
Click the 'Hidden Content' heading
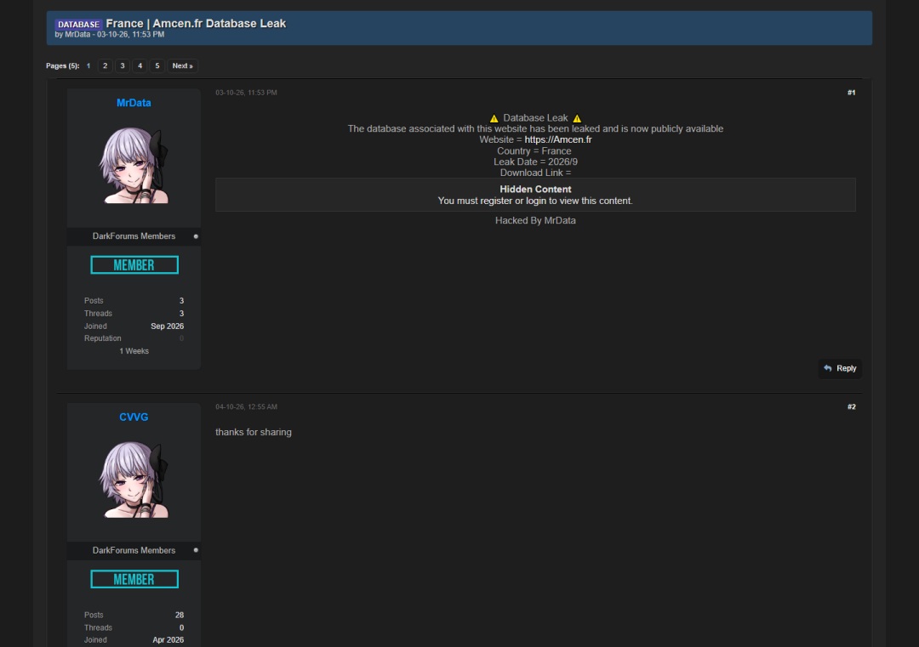[535, 189]
